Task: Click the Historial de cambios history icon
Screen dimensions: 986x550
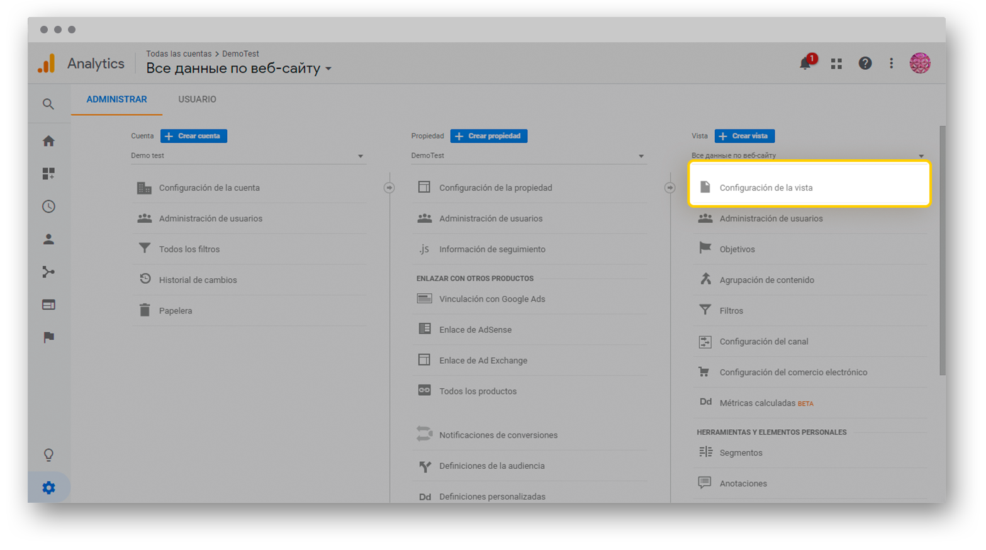Action: 145,279
